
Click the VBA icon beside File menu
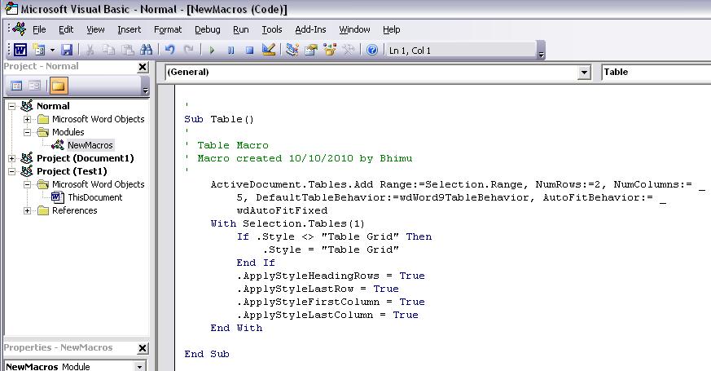pyautogui.click(x=20, y=29)
